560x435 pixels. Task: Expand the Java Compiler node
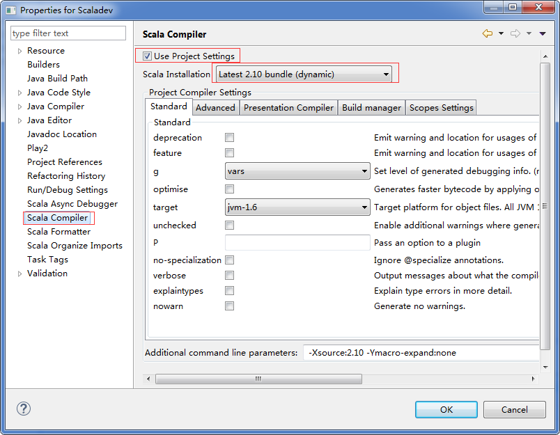pos(20,106)
